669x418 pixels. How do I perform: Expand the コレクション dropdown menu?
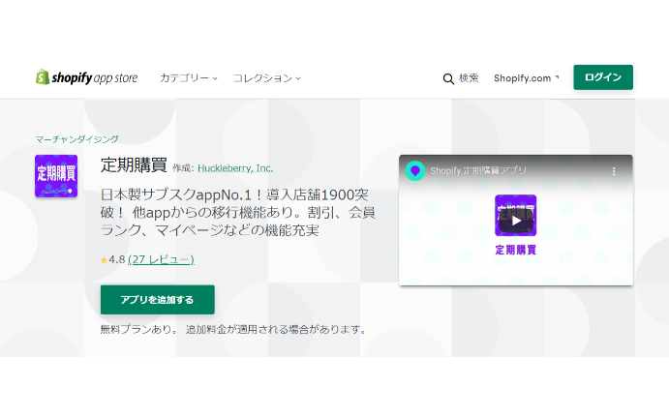[x=267, y=78]
